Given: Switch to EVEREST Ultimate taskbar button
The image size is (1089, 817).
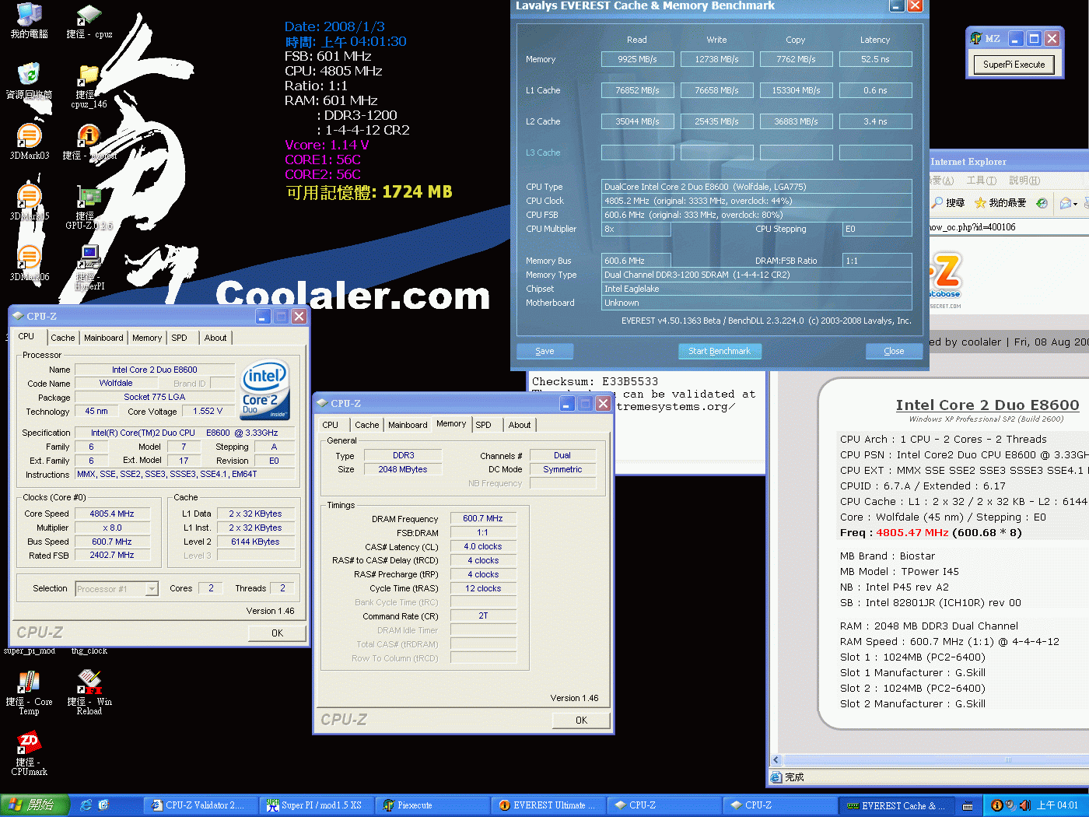Looking at the screenshot, I should [548, 805].
